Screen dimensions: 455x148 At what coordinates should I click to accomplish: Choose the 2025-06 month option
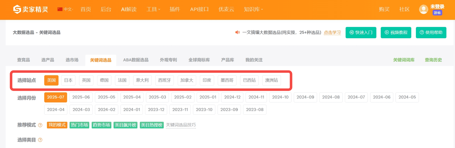81,97
